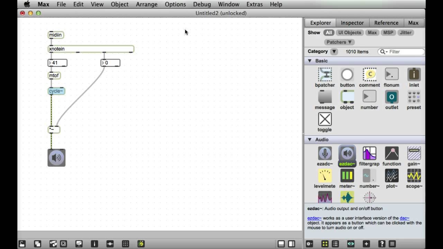Select the function object icon
The width and height of the screenshot is (443, 249).
[x=392, y=153]
